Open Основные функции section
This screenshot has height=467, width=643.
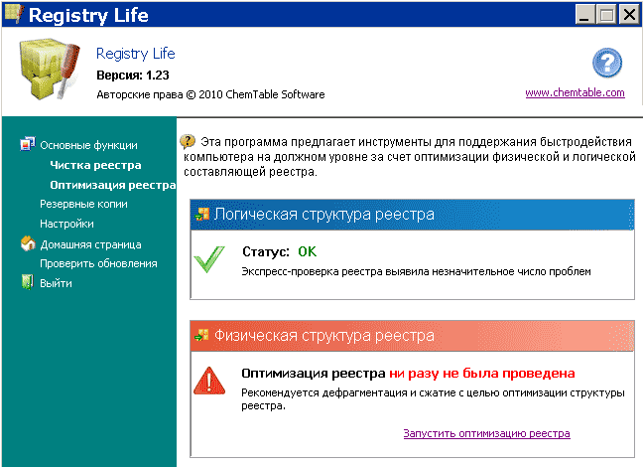click(x=88, y=145)
